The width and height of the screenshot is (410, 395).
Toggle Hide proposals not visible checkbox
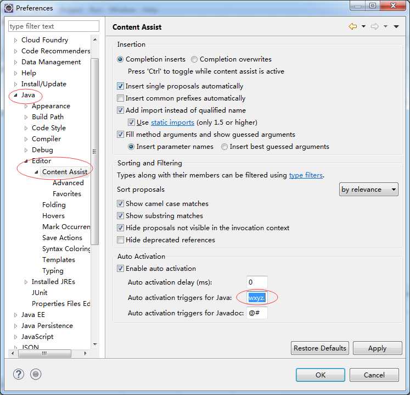[x=120, y=228]
